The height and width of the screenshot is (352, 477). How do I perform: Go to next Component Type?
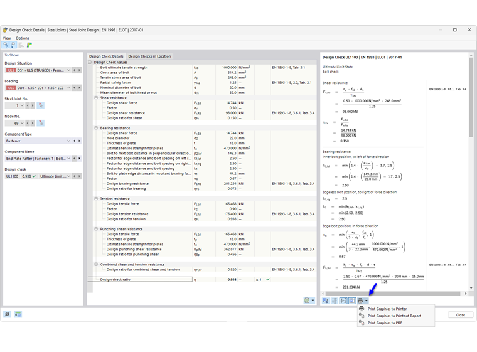[x=80, y=141]
